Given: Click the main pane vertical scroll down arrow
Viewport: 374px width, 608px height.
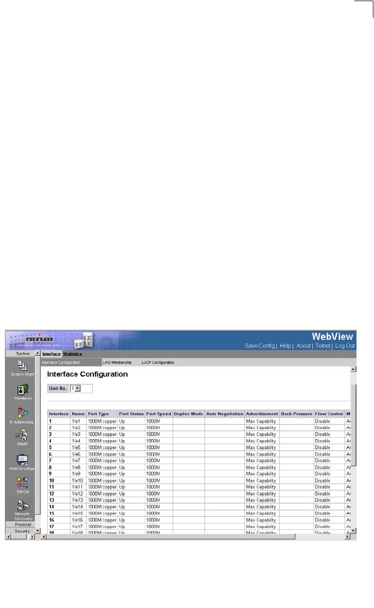Looking at the screenshot, I should (353, 531).
